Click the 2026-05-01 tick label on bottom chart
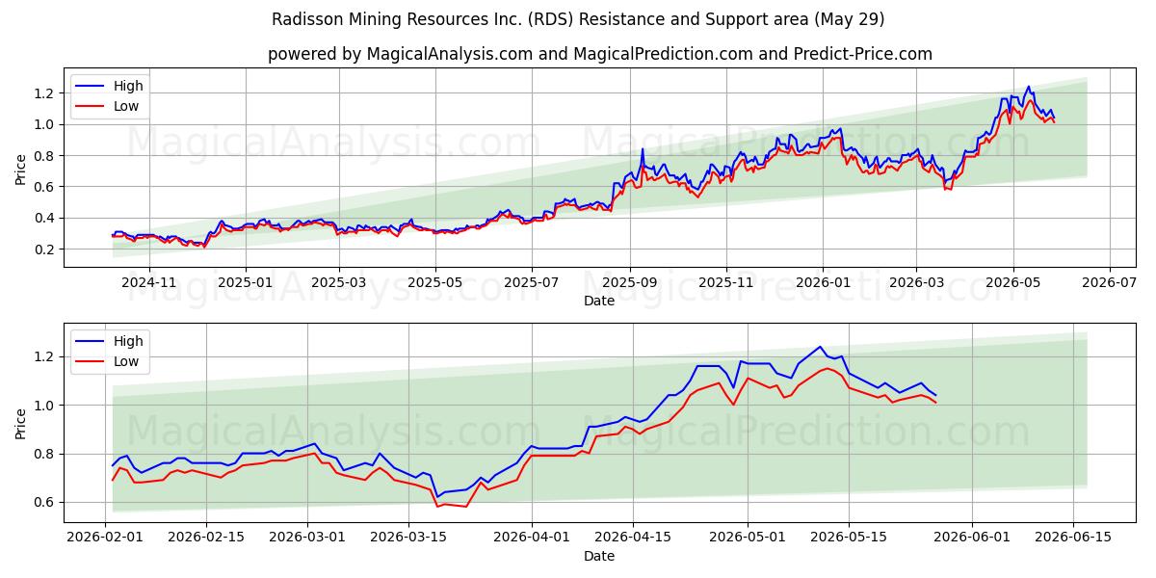Viewport: 1156px width, 578px height. pos(748,539)
